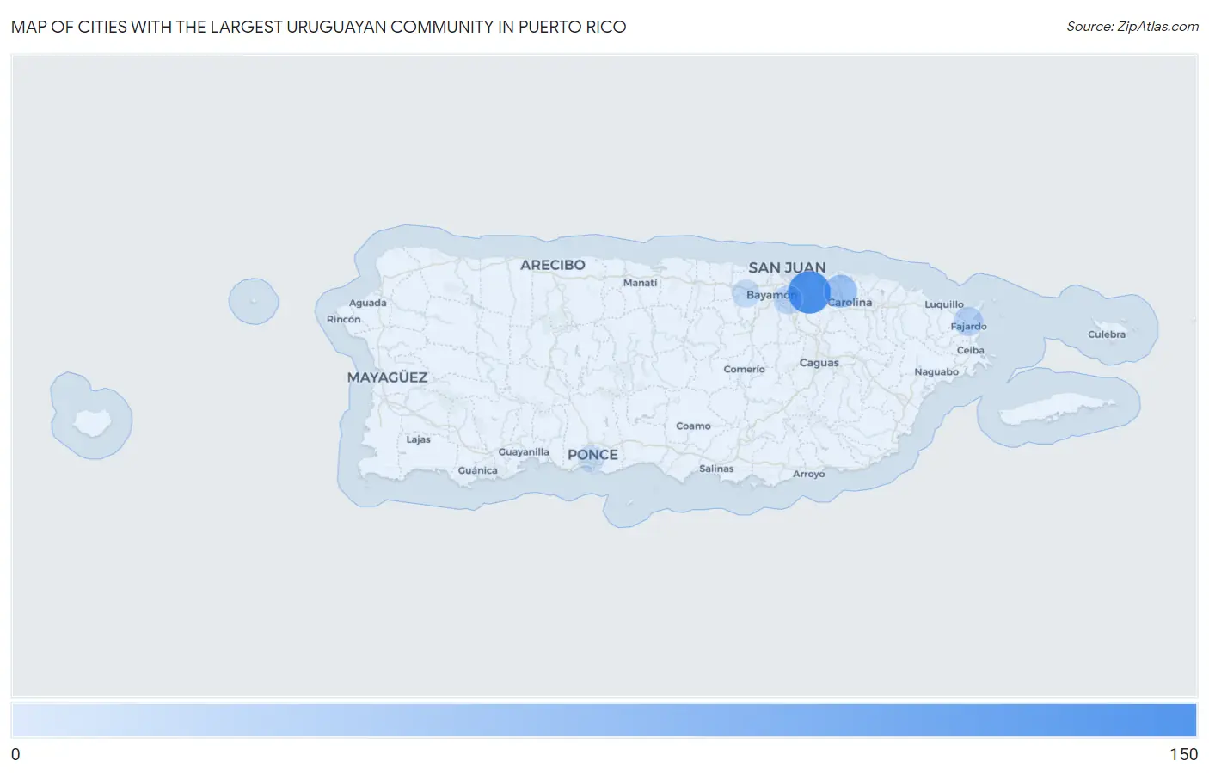Click the SAN JUAN city label
Viewport: 1209px width, 773px height.
pos(787,267)
